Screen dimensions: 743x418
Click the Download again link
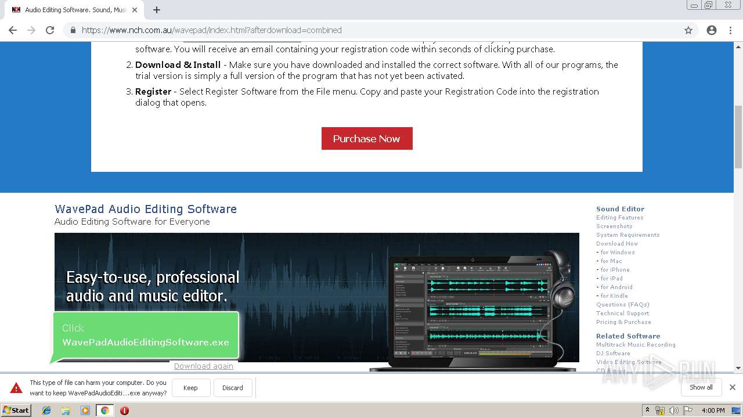click(204, 366)
